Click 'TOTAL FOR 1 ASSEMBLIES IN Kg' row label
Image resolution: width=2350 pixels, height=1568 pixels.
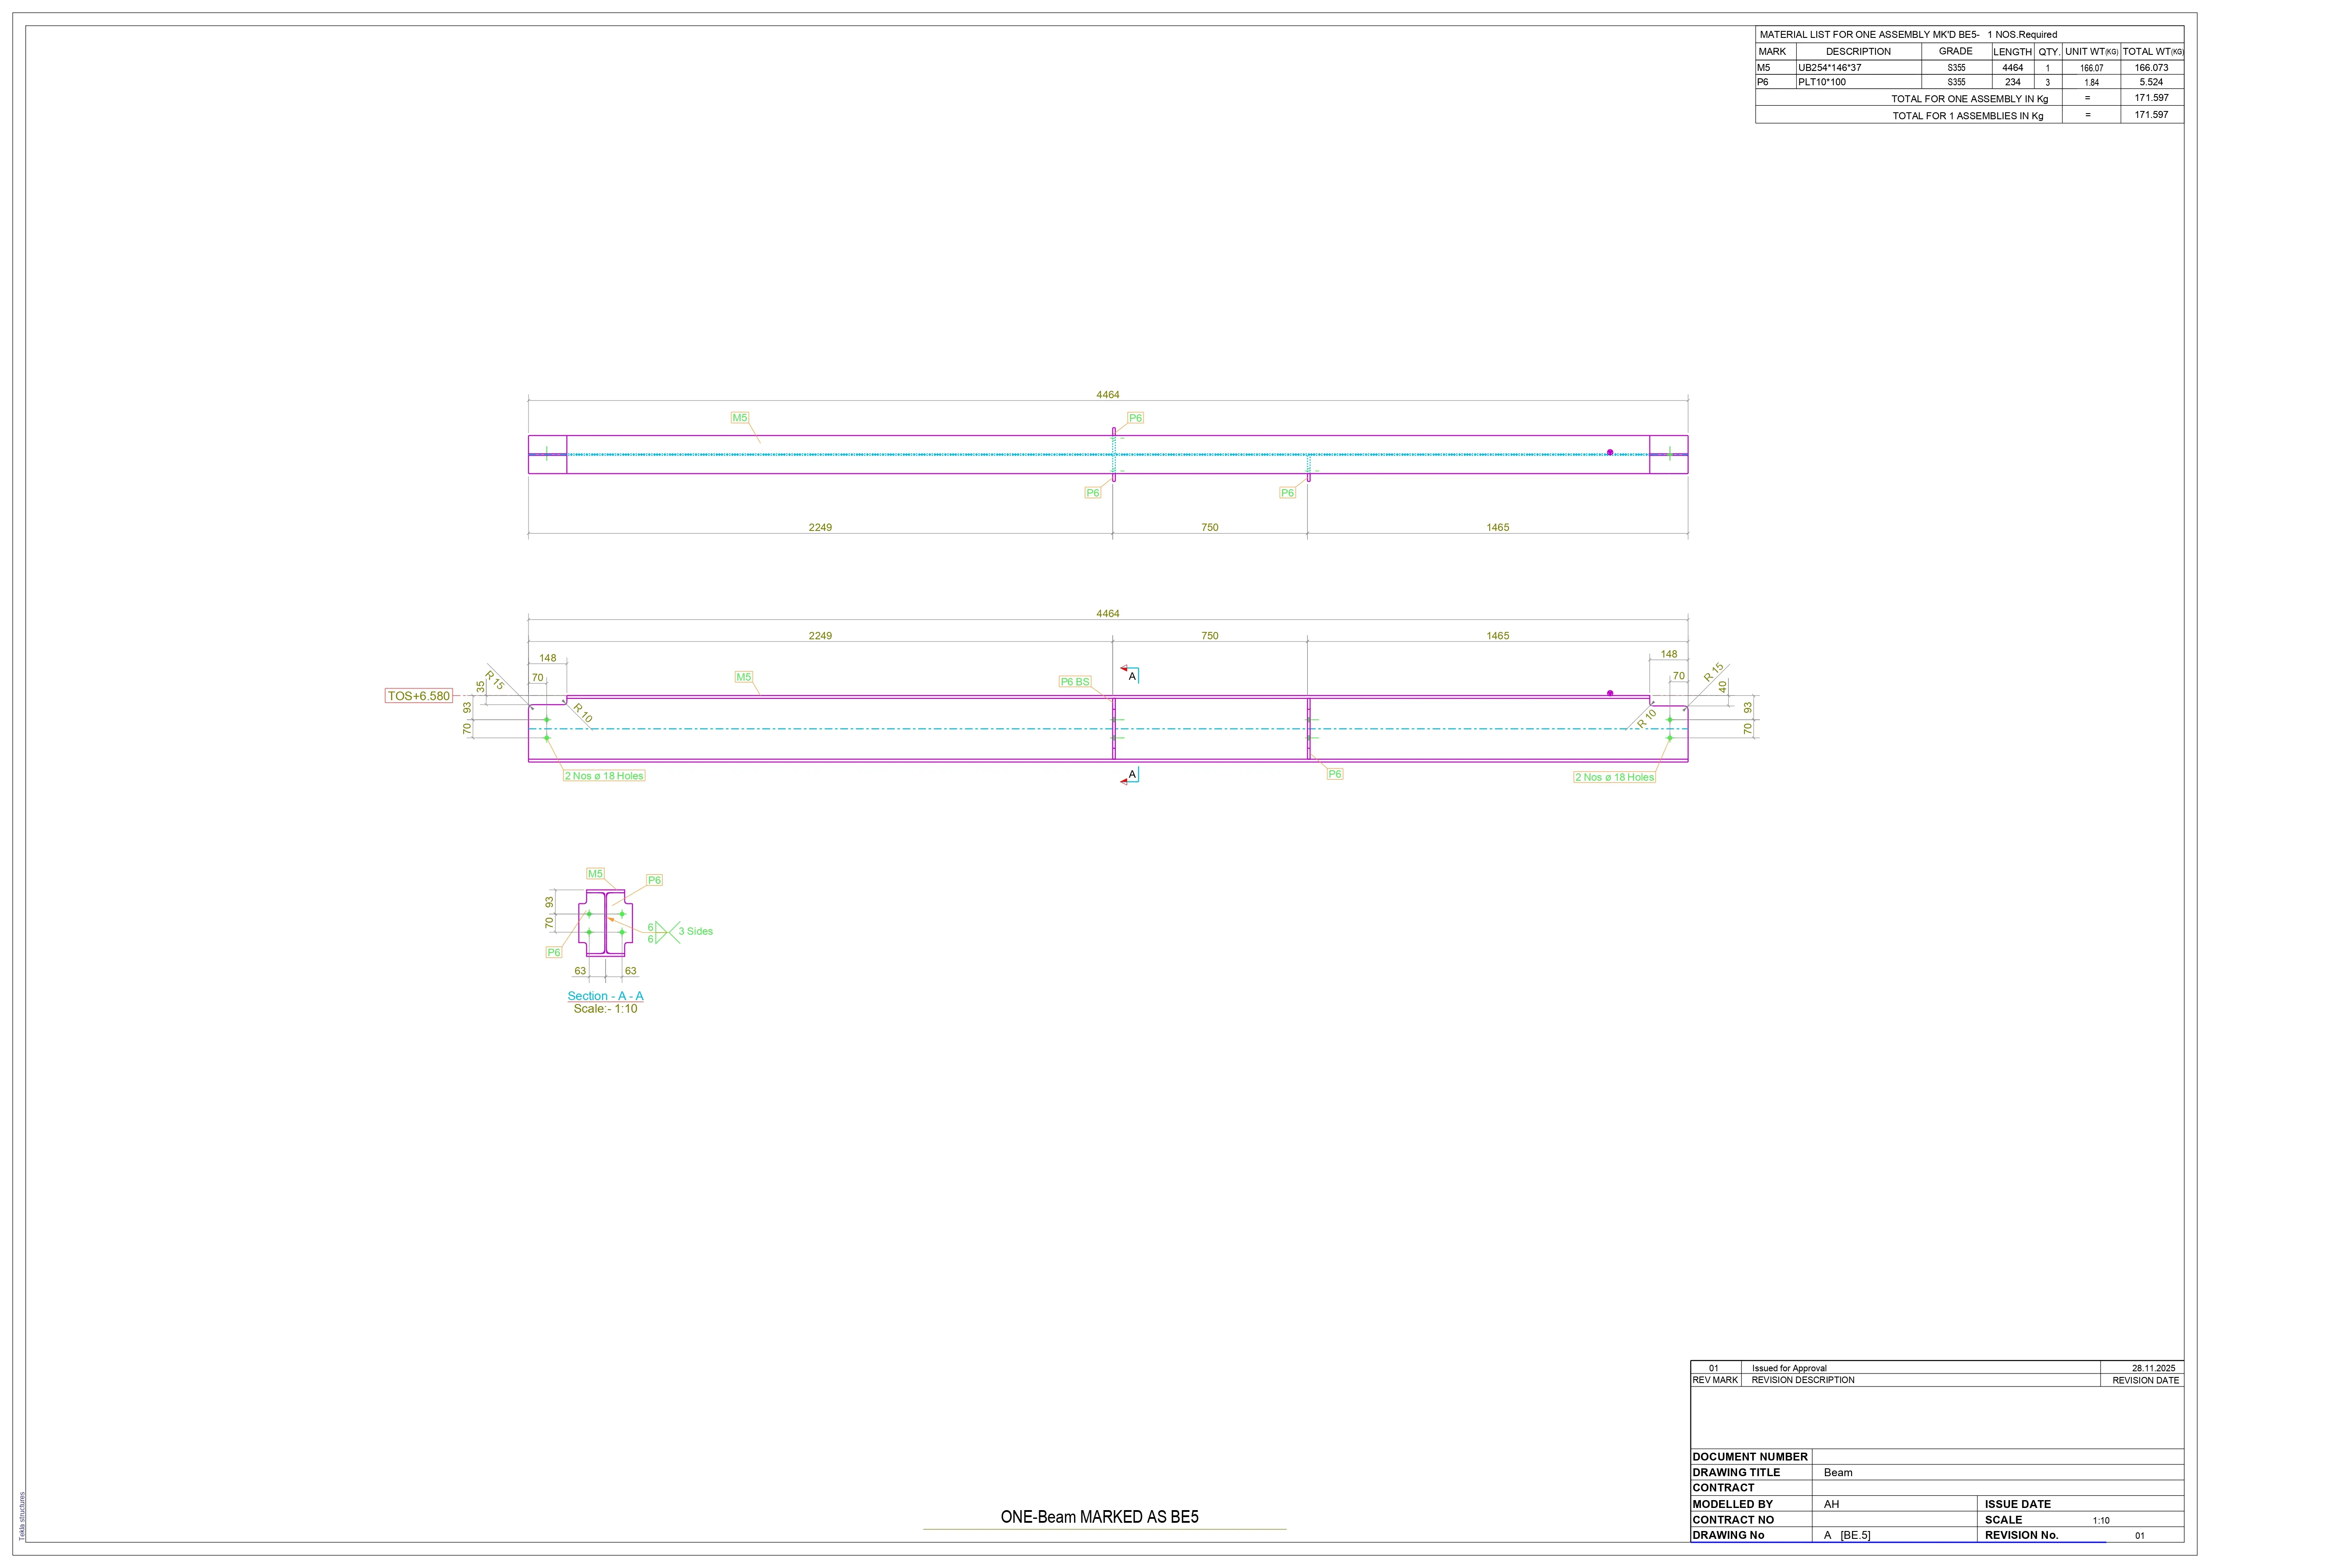tap(1968, 116)
